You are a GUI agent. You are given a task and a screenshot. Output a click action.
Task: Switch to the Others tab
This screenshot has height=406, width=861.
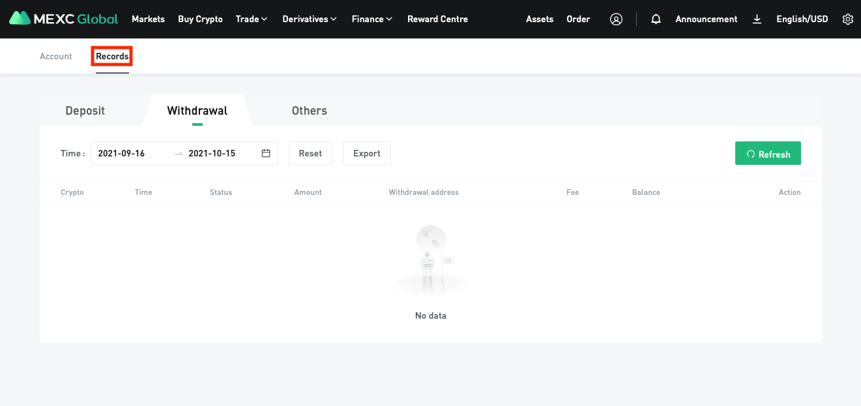(310, 110)
